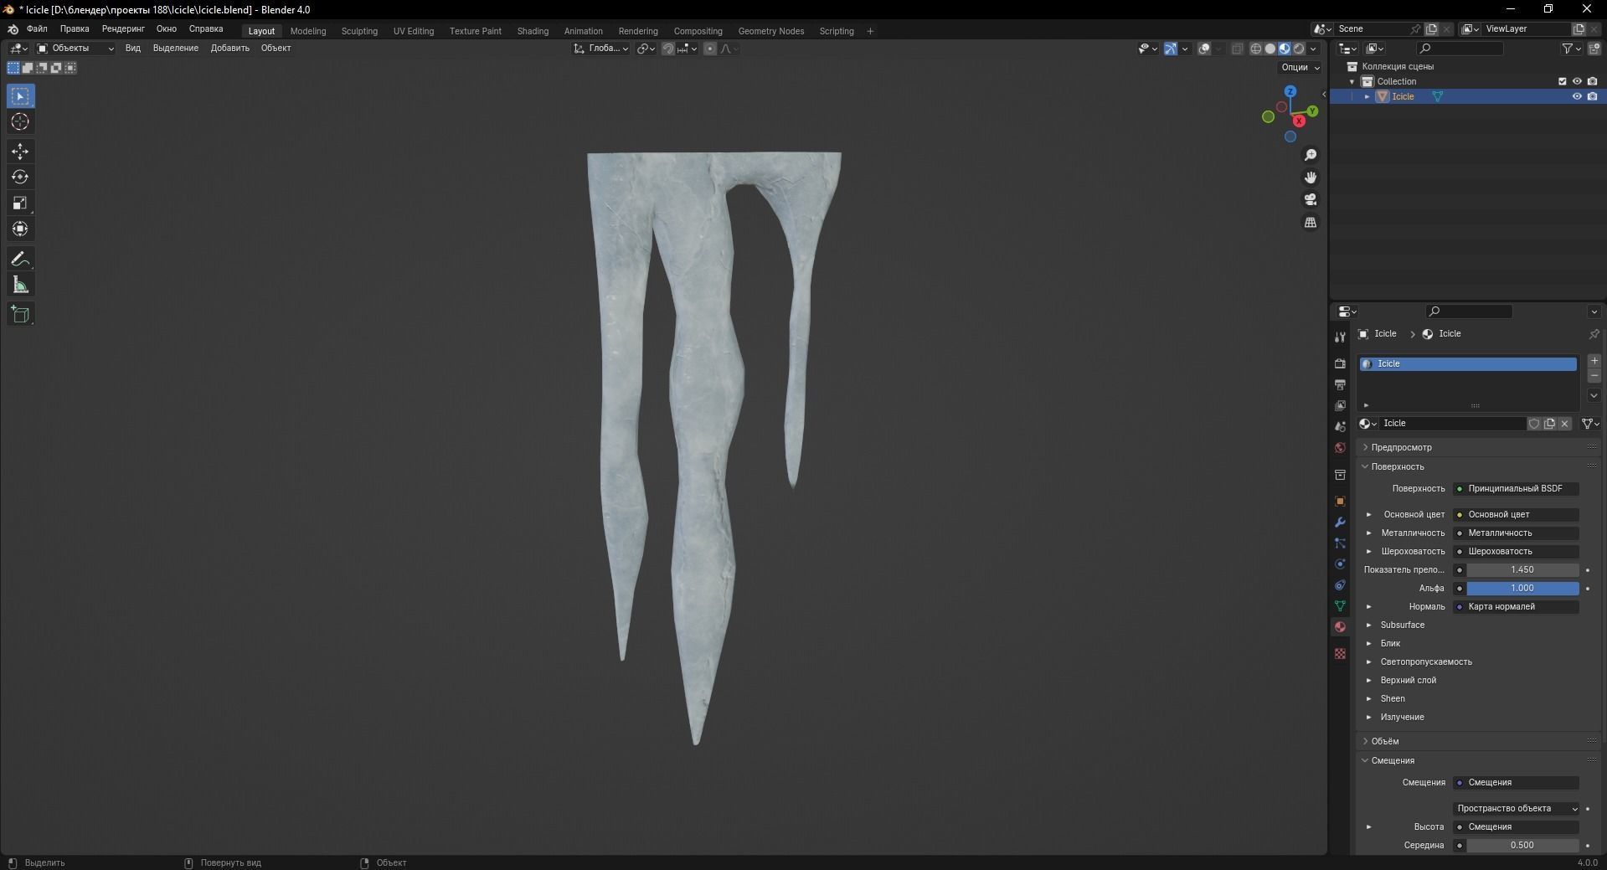1607x870 pixels.
Task: Remove material slot with minus button
Action: click(x=1594, y=376)
